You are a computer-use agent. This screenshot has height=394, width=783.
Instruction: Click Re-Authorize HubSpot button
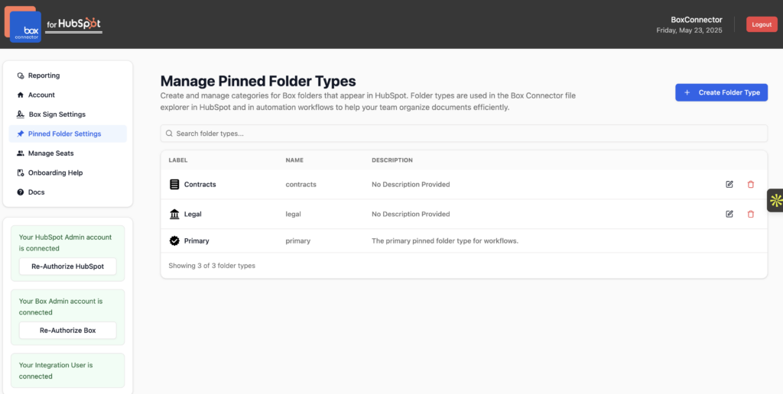point(68,266)
